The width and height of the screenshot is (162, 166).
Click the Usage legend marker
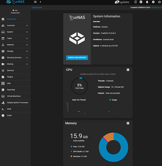(110, 100)
